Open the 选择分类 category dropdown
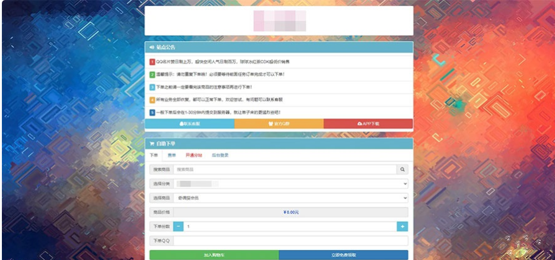555x260 pixels. 291,184
